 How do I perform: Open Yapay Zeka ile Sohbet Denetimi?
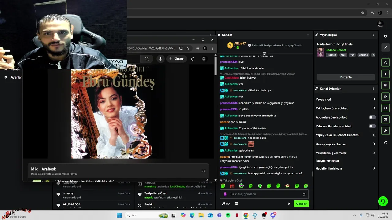coord(345,135)
